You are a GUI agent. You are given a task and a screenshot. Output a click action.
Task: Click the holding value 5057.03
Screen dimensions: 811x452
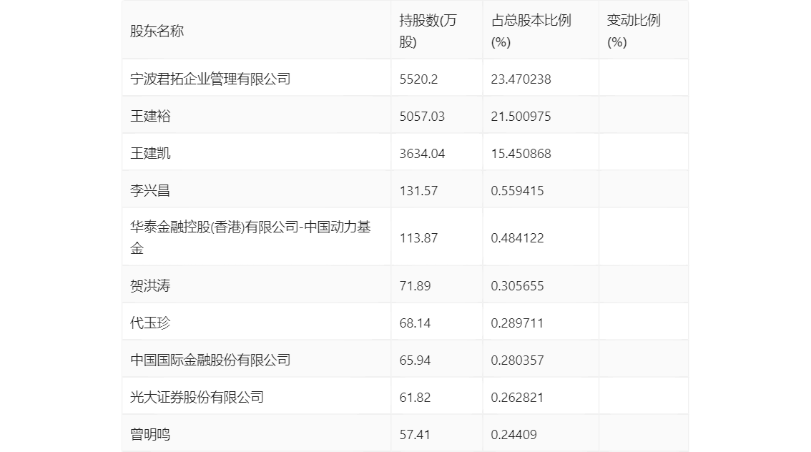(422, 117)
